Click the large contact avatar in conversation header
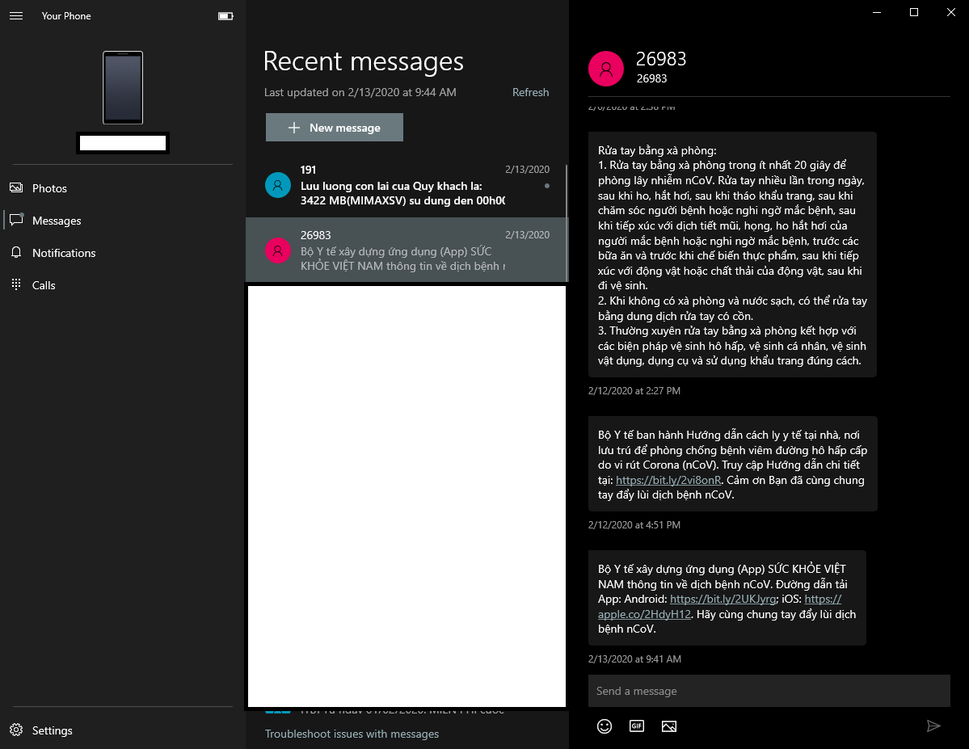This screenshot has height=749, width=969. pyautogui.click(x=606, y=69)
